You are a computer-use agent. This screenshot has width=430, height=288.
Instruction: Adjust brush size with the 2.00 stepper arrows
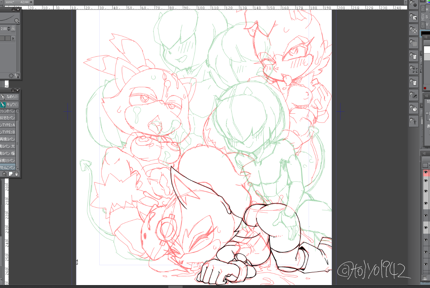pyautogui.click(x=9, y=29)
